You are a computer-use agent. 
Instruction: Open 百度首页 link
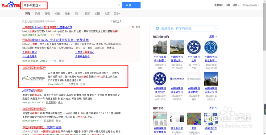[x=219, y=5]
